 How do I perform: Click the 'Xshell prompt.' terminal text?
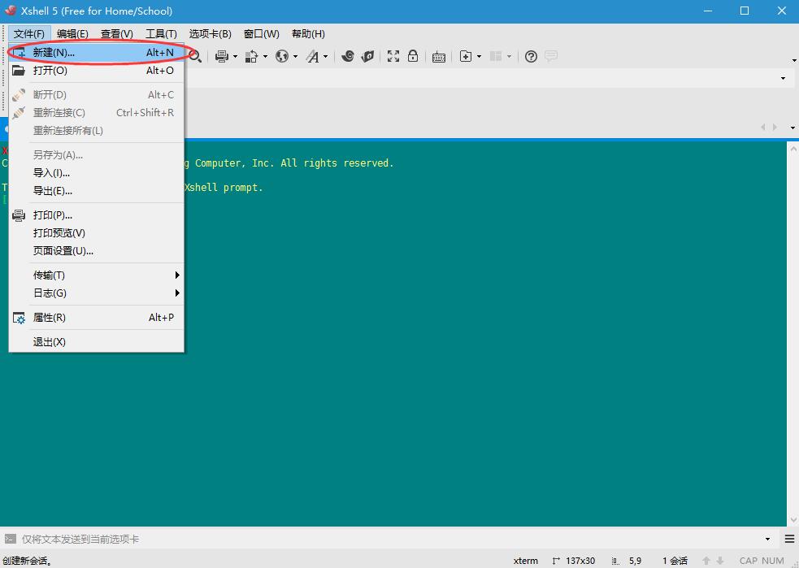click(x=224, y=188)
